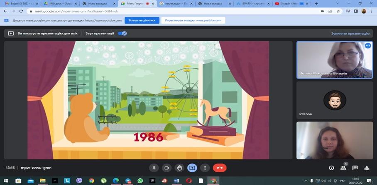Click 'Зупинити презентацію' link

[350, 34]
